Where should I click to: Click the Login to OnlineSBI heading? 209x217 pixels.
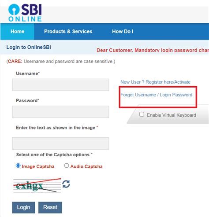(29, 47)
